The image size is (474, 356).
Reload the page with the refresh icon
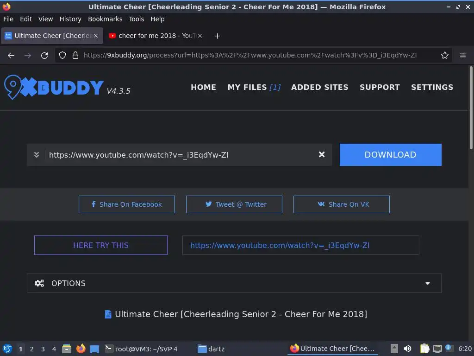point(44,56)
